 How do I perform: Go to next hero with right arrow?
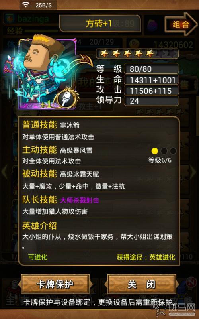(193, 172)
